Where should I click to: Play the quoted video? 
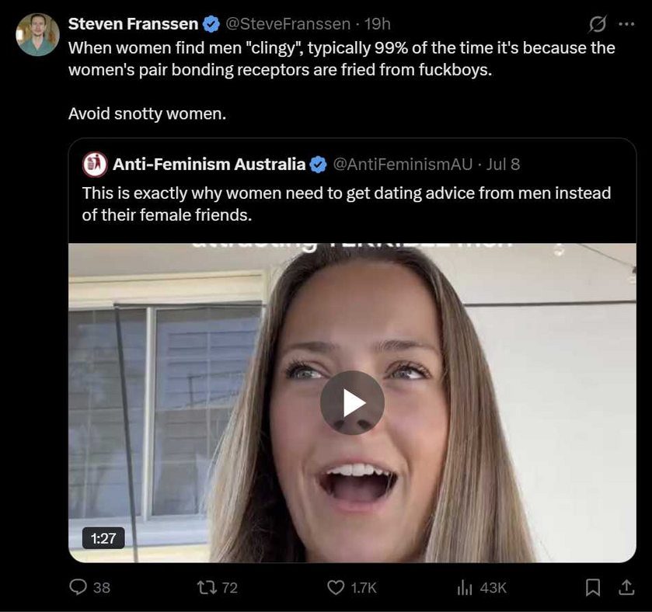[x=352, y=403]
